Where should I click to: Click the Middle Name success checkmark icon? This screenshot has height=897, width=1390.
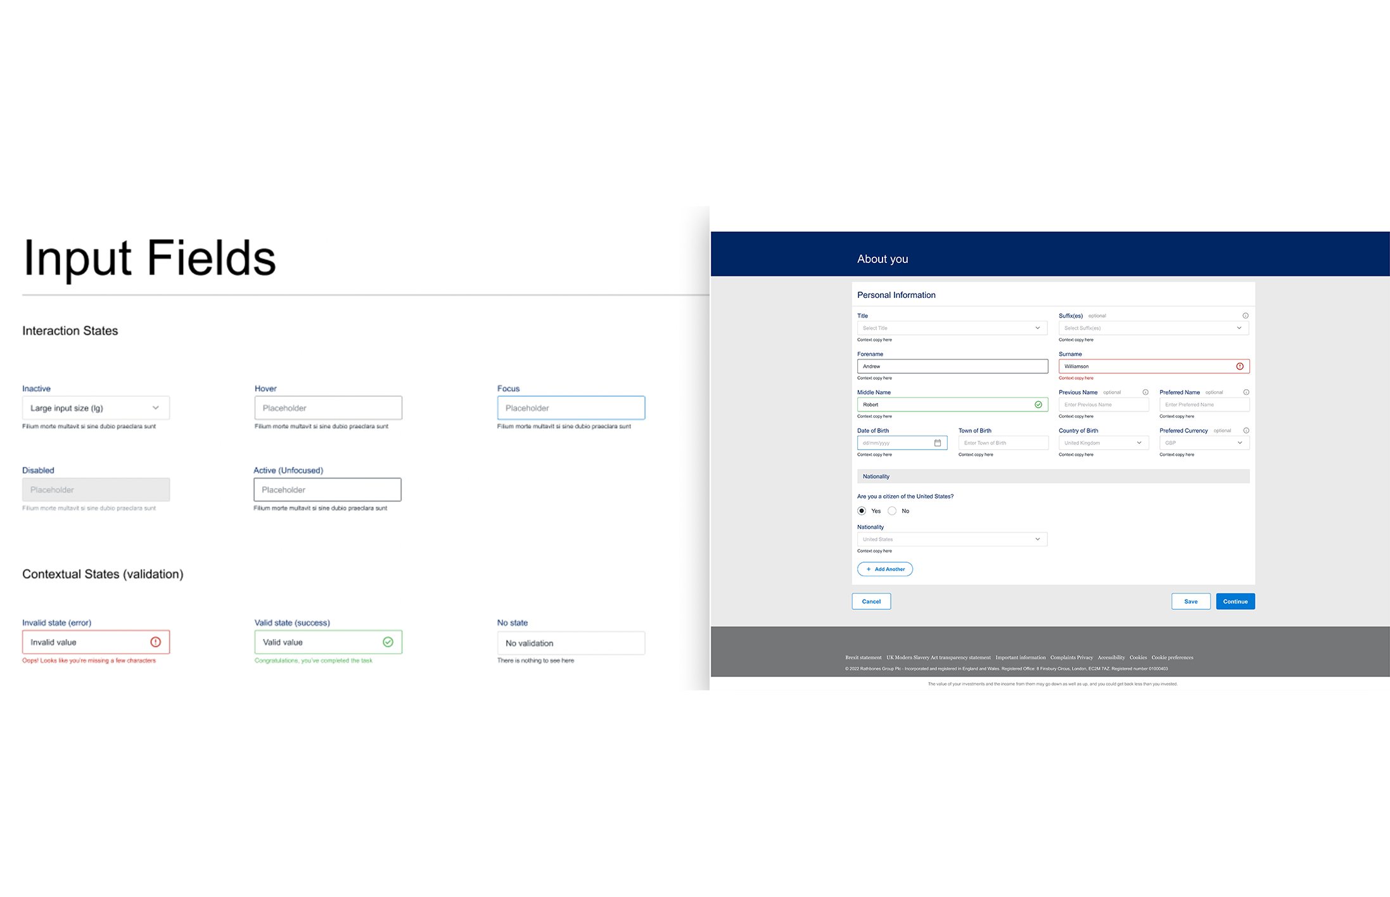click(x=1038, y=404)
